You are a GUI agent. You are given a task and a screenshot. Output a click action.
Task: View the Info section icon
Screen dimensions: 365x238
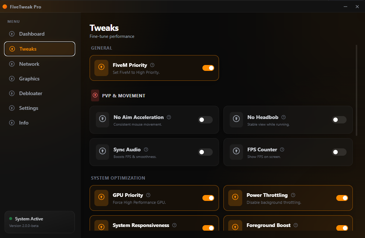[x=11, y=123]
